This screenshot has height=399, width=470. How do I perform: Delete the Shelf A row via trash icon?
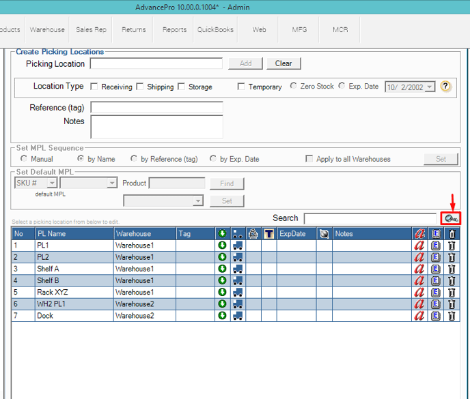click(x=451, y=269)
